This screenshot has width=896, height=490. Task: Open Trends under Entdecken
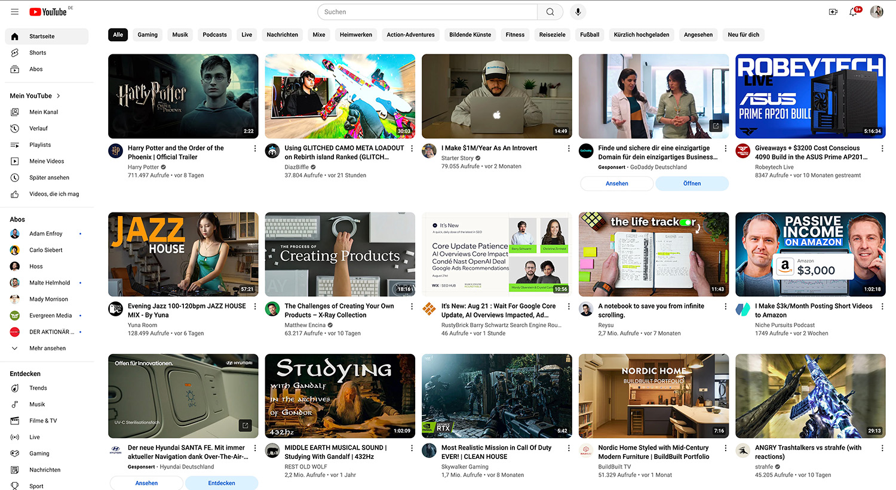coord(47,388)
